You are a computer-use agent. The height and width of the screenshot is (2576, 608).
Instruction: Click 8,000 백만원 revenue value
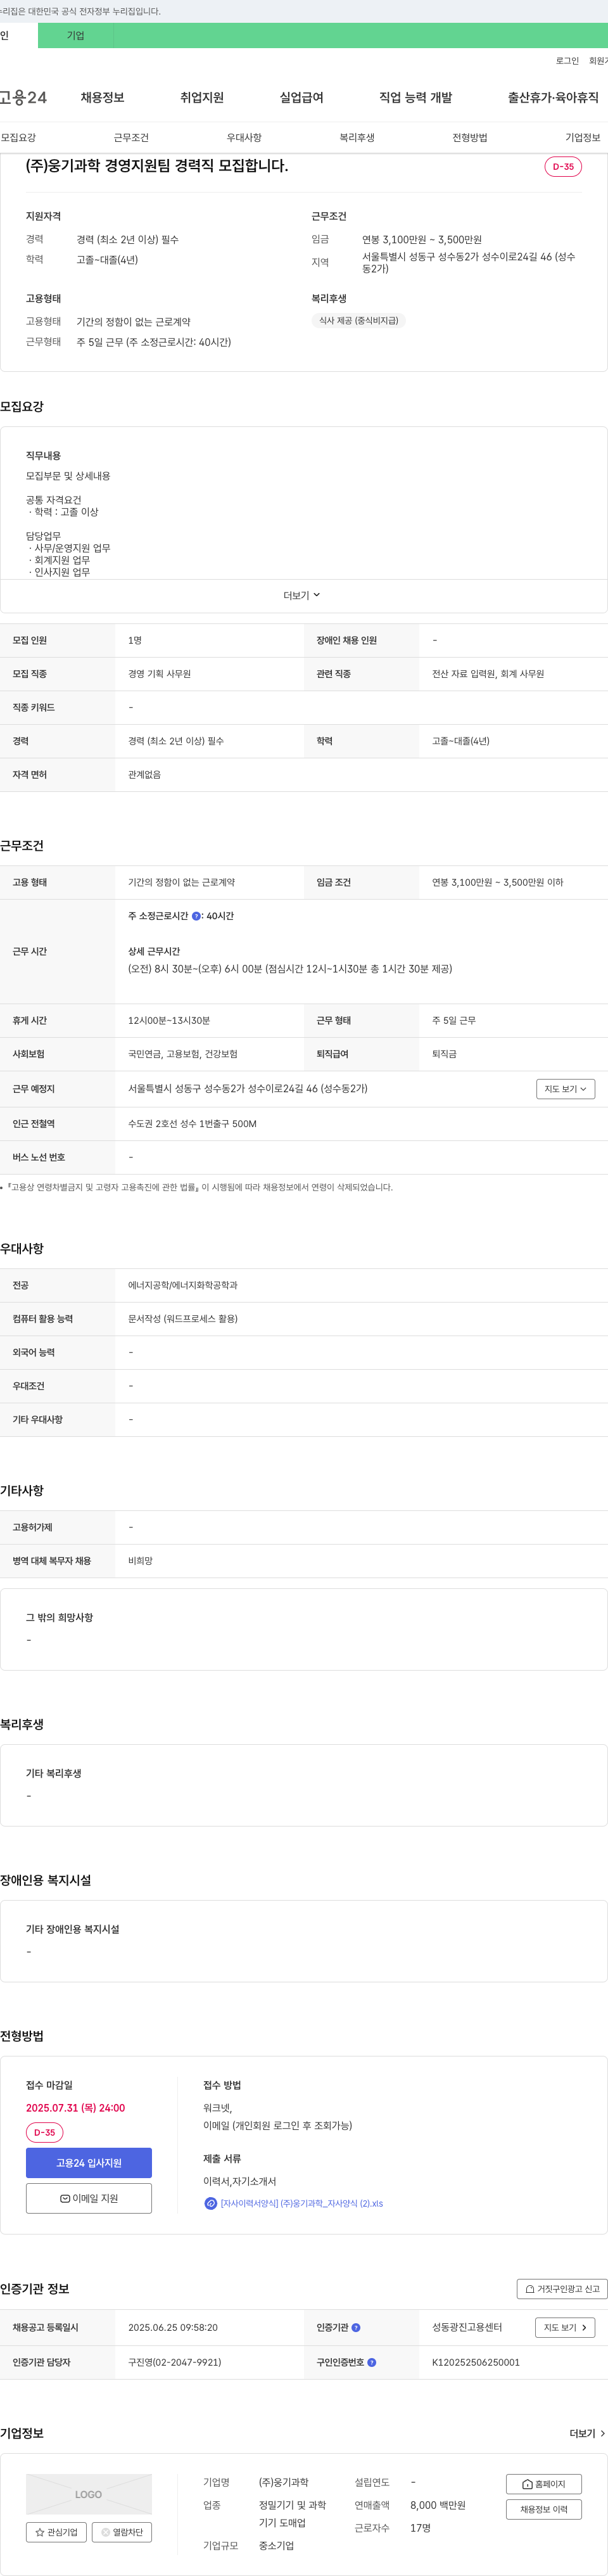pyautogui.click(x=438, y=2505)
